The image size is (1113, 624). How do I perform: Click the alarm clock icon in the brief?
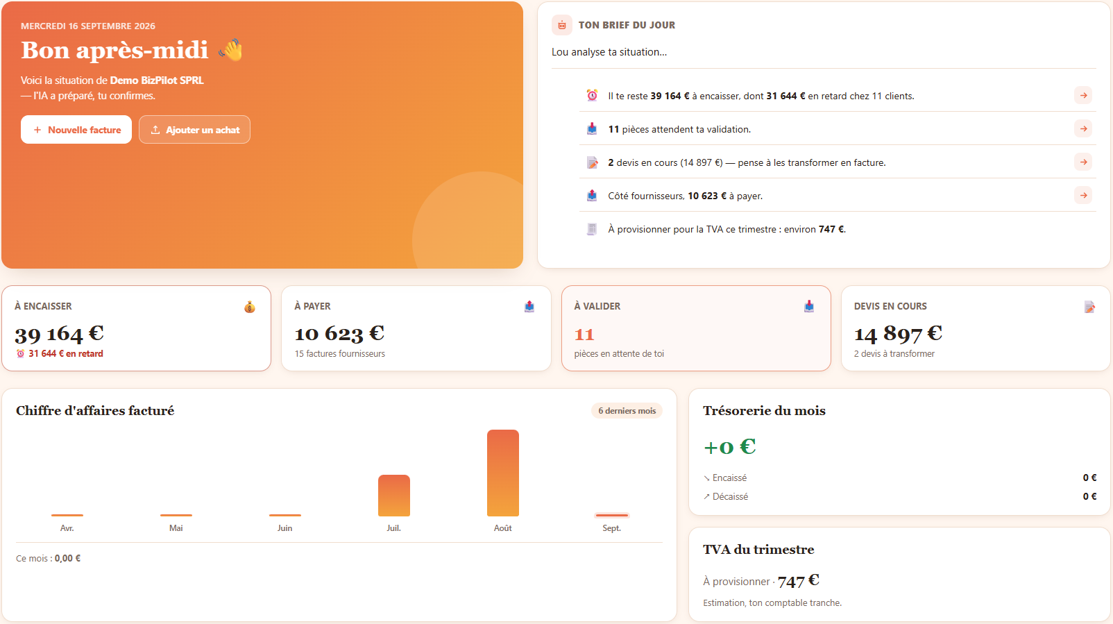pos(592,96)
